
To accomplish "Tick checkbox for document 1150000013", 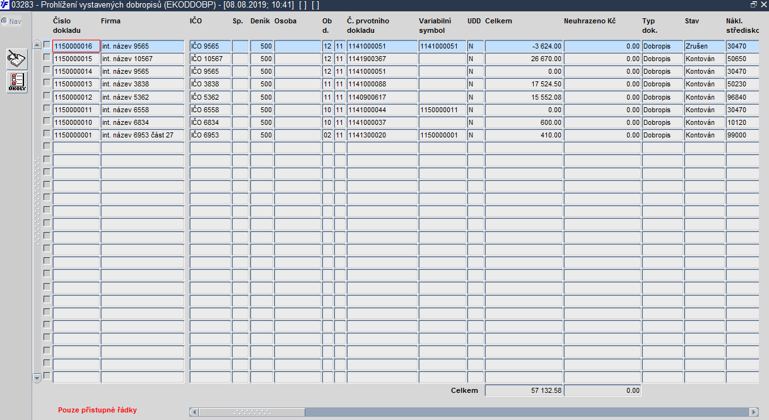I will coord(47,83).
